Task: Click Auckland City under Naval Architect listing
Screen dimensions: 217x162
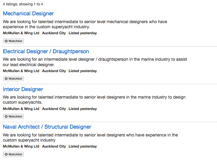Action: (x=54, y=146)
